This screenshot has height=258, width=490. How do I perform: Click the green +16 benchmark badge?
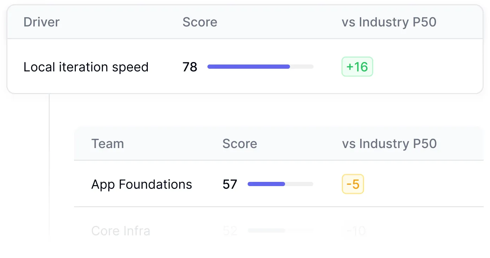click(357, 67)
